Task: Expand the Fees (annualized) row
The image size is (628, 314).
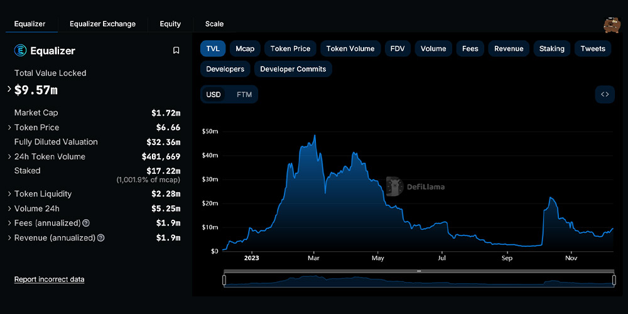Action: [9, 223]
